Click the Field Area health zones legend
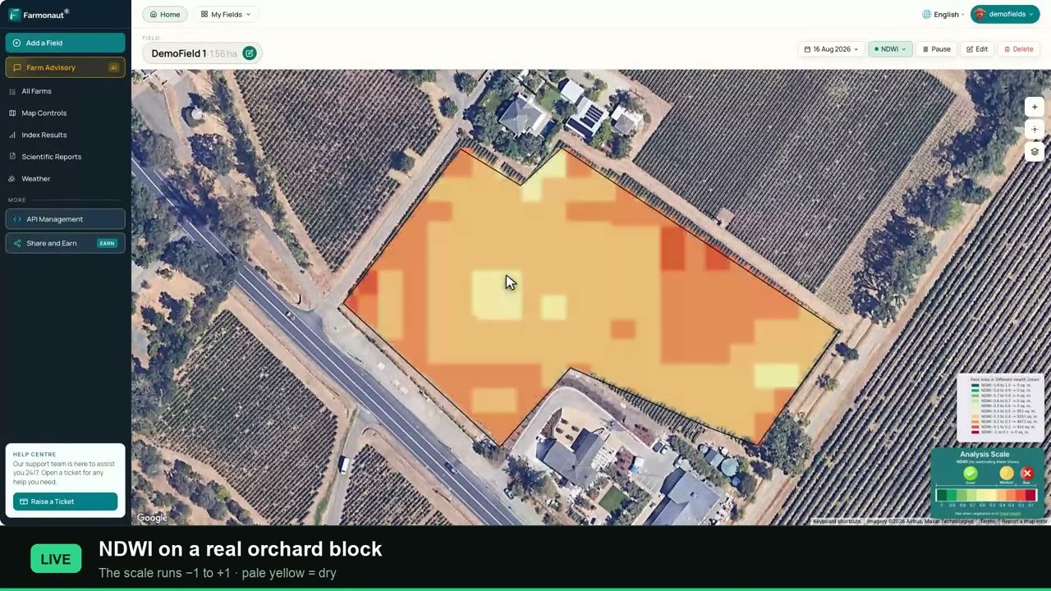 coord(1000,408)
